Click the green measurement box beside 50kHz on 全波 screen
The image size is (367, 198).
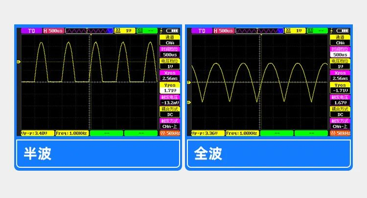(x=311, y=133)
